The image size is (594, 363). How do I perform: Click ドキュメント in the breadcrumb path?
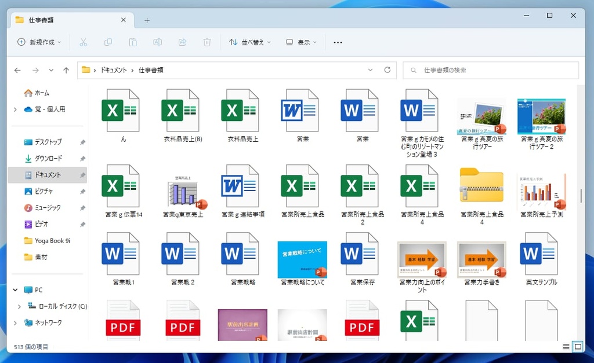(x=114, y=70)
